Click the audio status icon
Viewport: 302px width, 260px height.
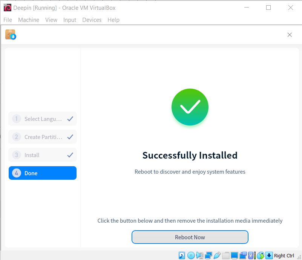199,255
